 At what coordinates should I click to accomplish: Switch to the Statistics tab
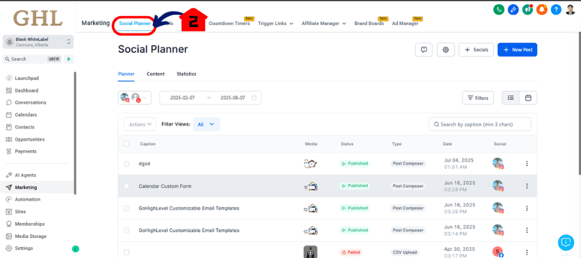[187, 74]
